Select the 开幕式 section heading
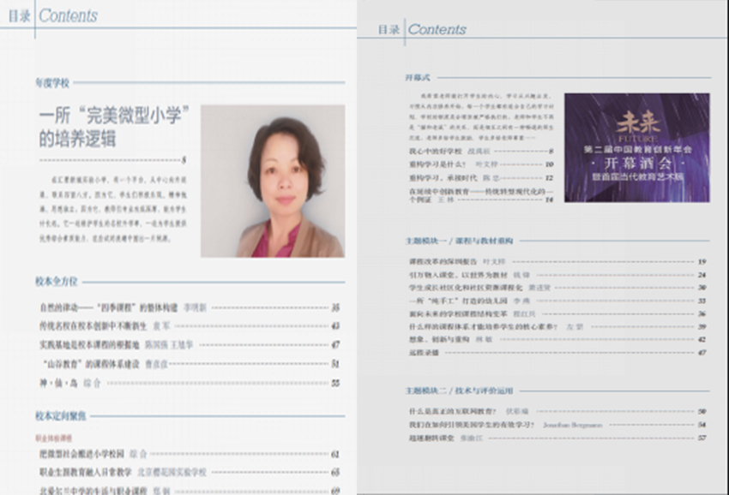 click(416, 76)
